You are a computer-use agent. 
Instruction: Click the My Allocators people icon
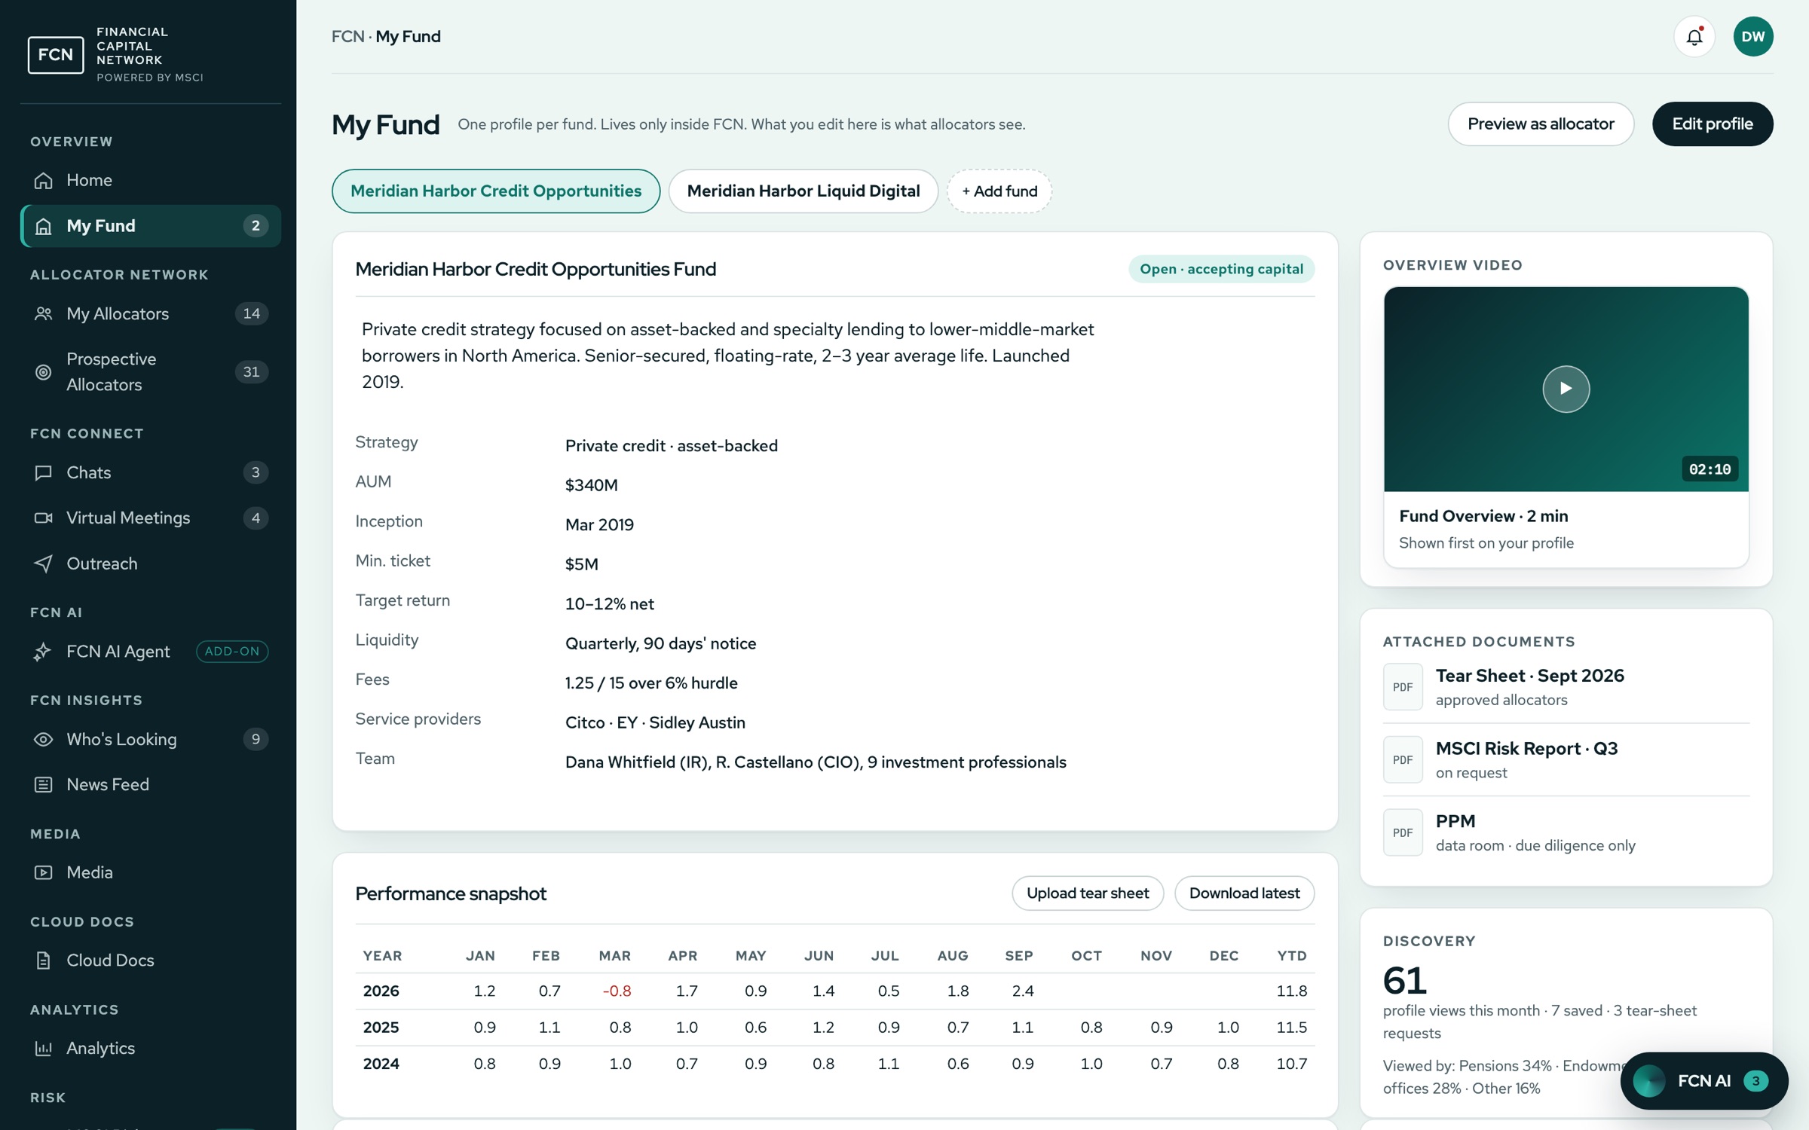pos(44,313)
